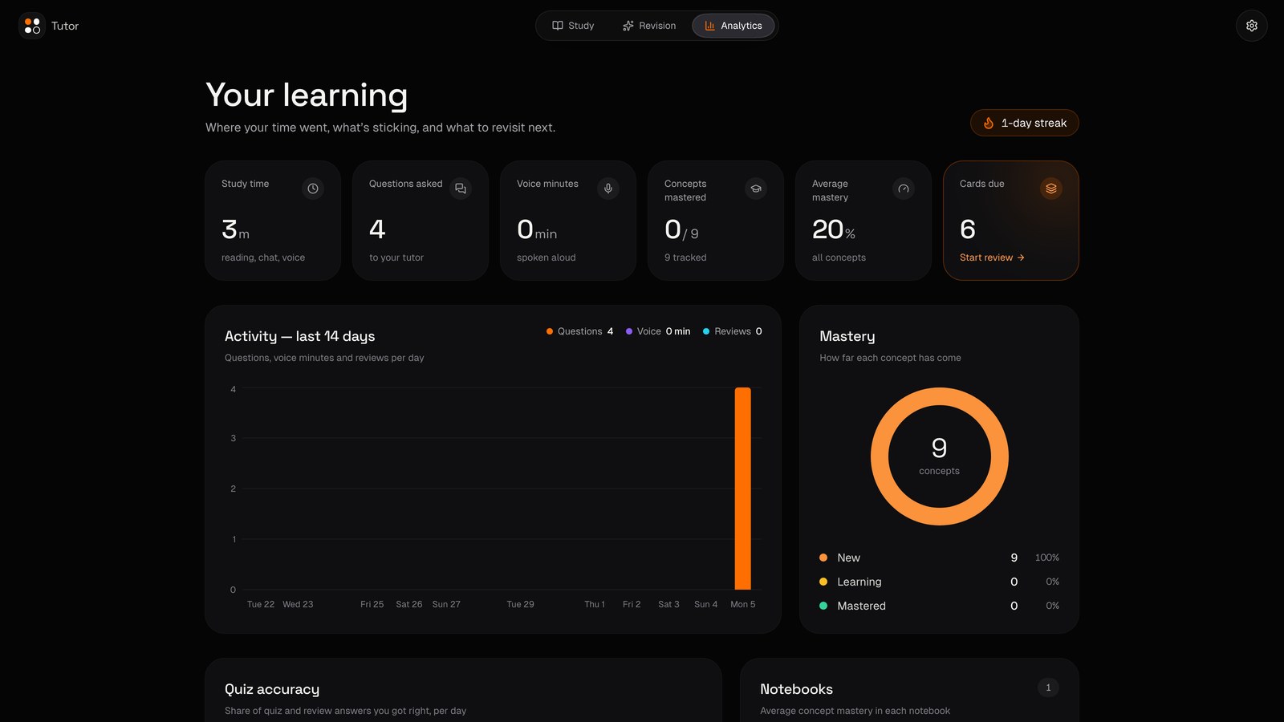Viewport: 1284px width, 722px height.
Task: Click the bar chart icon in Analytics tab
Action: click(710, 26)
